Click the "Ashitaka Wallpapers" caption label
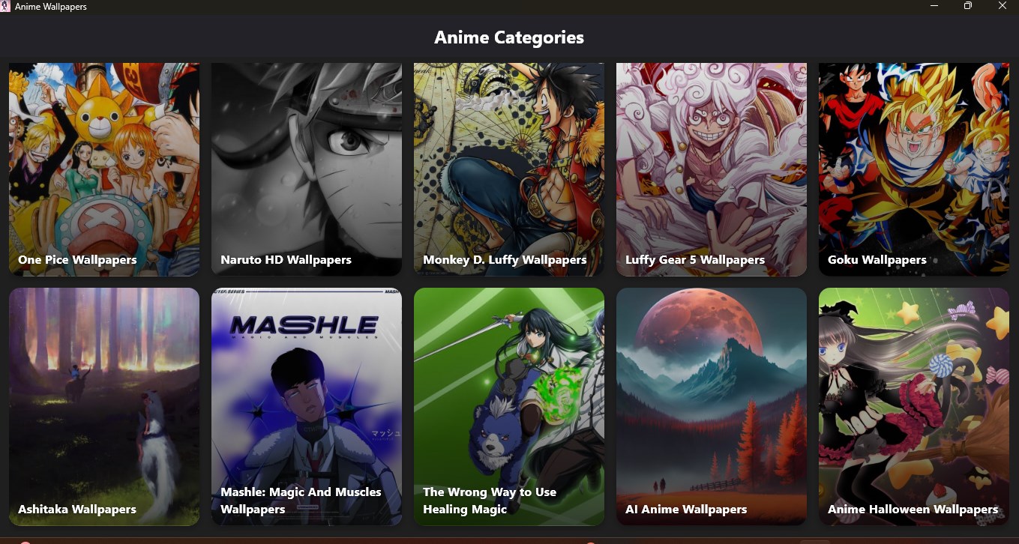Screen dimensions: 1019x544 click(x=77, y=510)
